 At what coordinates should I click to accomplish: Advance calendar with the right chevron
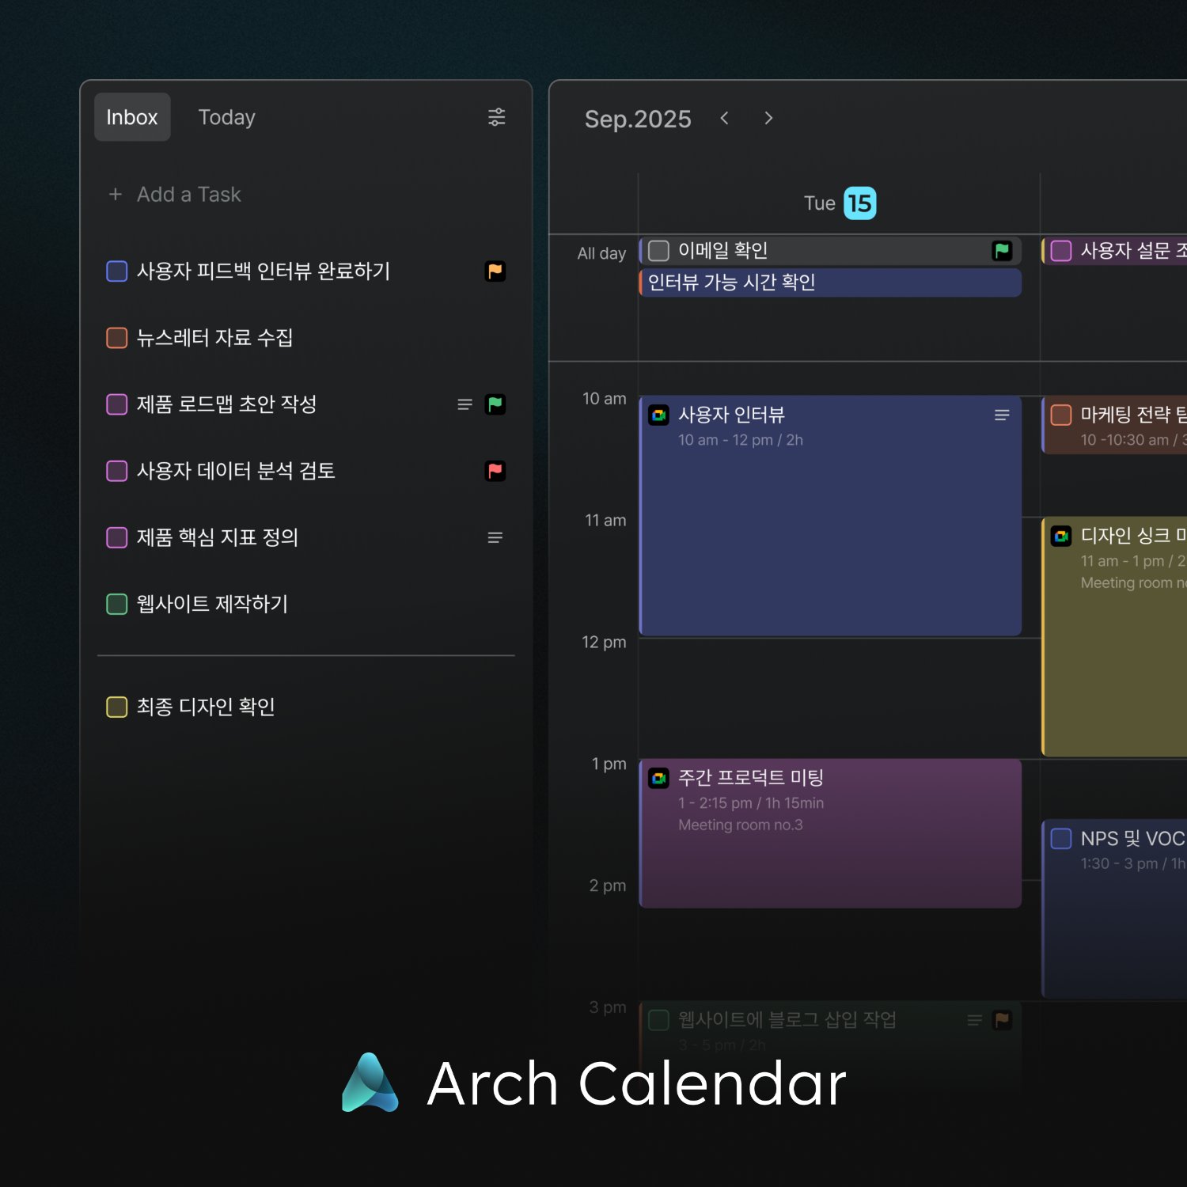pos(768,118)
